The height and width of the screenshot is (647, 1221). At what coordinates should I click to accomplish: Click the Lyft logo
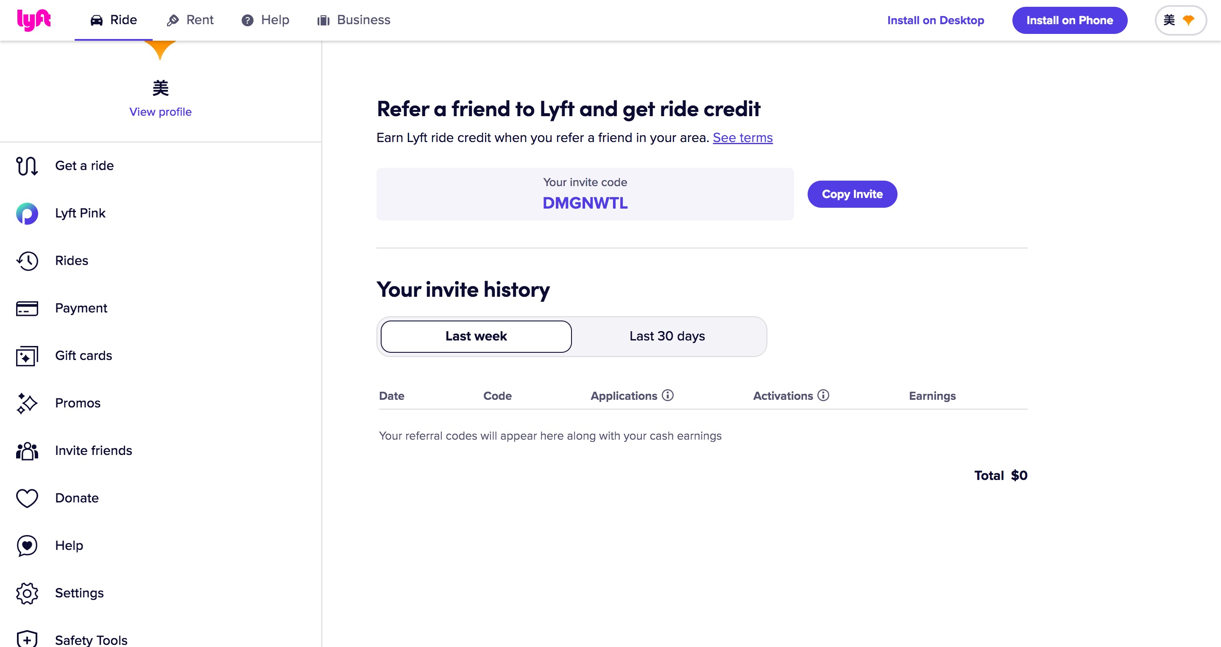click(x=33, y=20)
